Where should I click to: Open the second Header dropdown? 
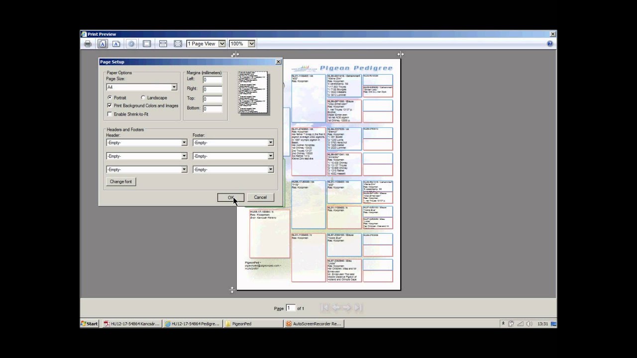tap(184, 156)
